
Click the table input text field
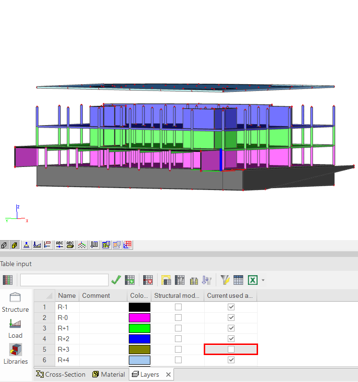64,280
